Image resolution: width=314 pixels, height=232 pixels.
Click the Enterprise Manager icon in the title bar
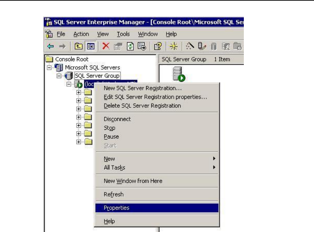(x=48, y=22)
